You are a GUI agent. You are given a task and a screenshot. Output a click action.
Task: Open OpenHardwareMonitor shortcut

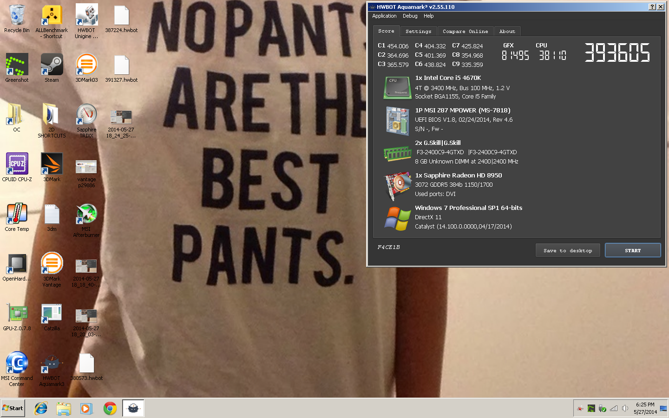point(17,267)
